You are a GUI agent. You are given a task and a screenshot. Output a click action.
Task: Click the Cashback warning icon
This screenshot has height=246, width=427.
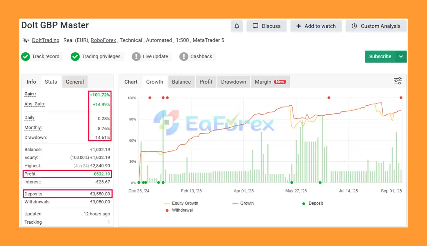click(184, 57)
